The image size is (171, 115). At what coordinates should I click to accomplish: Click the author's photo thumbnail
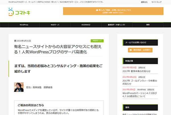point(19,87)
